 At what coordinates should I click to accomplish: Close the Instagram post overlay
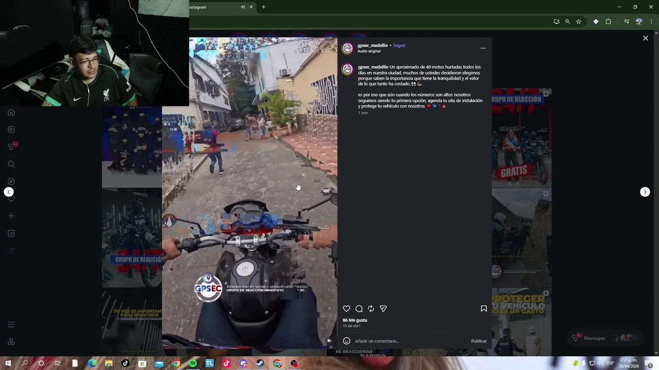(x=646, y=38)
